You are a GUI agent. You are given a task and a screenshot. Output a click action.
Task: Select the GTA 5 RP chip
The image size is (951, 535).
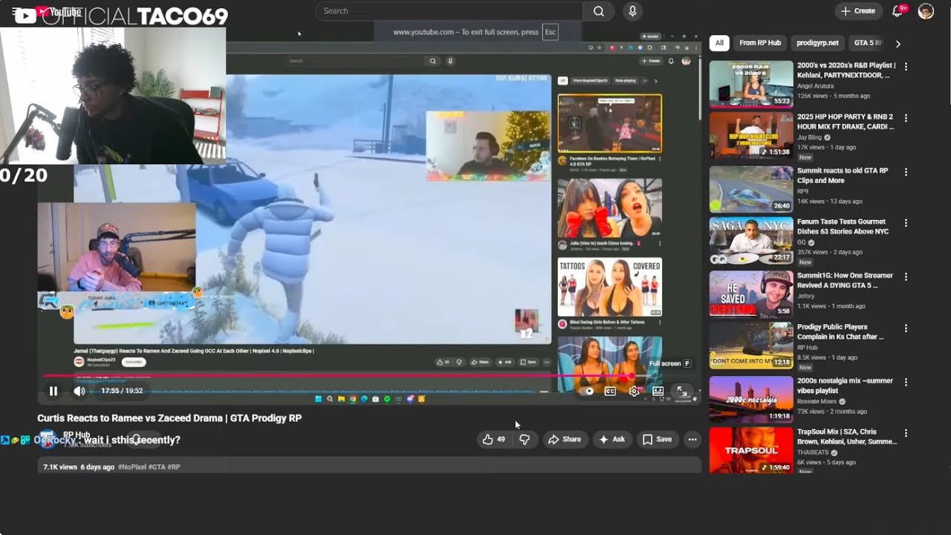[x=866, y=43]
